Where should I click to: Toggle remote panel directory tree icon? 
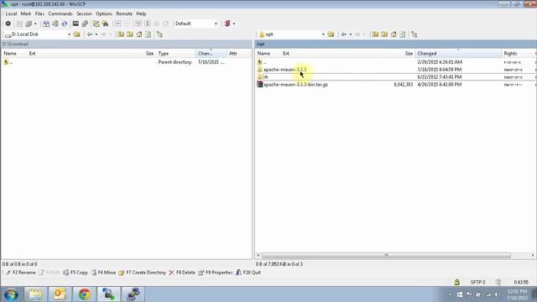(x=414, y=34)
